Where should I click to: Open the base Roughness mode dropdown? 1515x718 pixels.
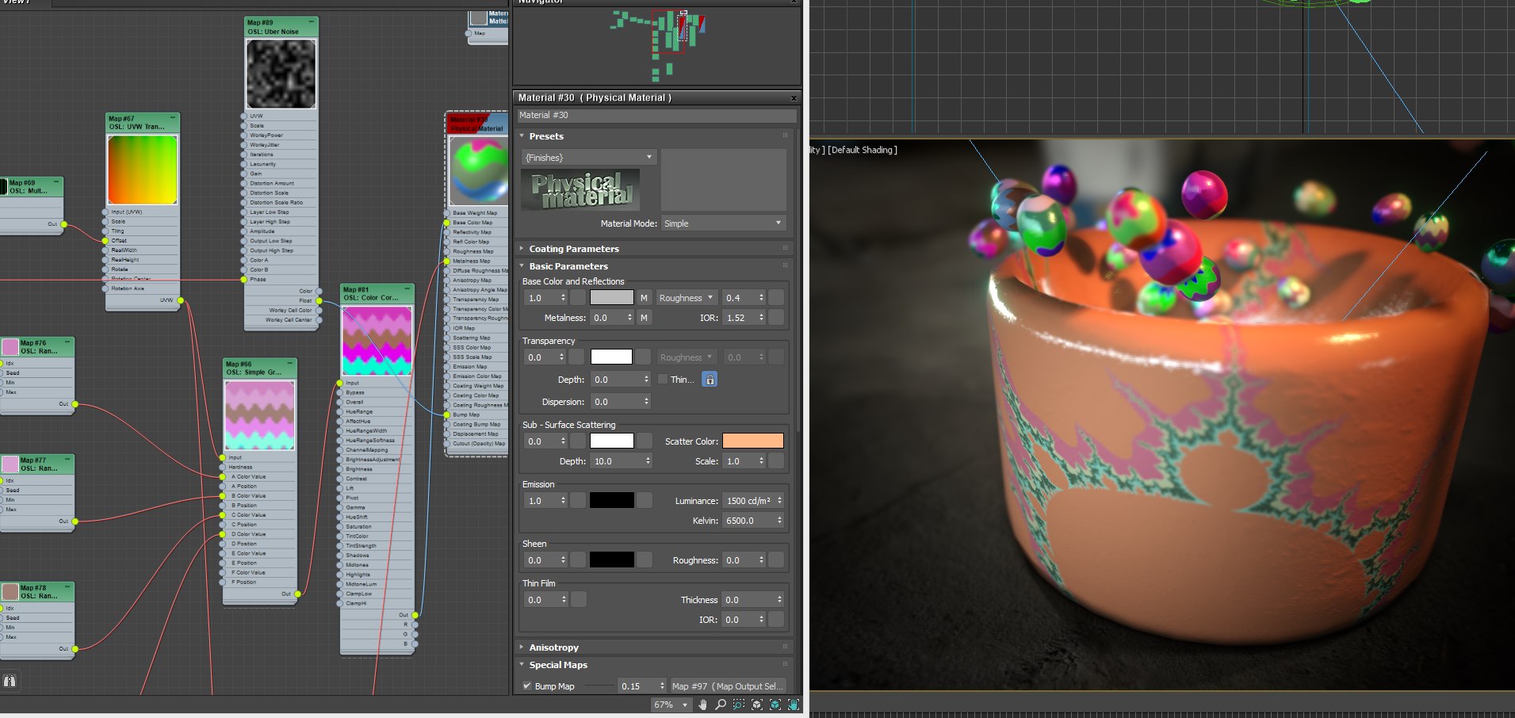(686, 298)
